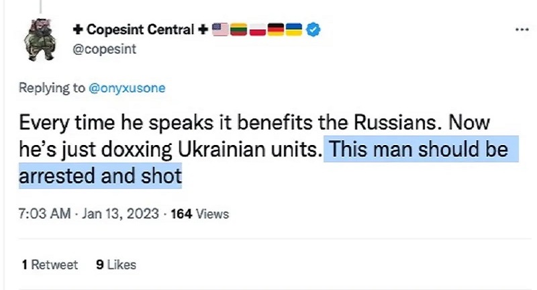This screenshot has width=537, height=290.
Task: Open the 164 Views analytics
Action: click(200, 214)
